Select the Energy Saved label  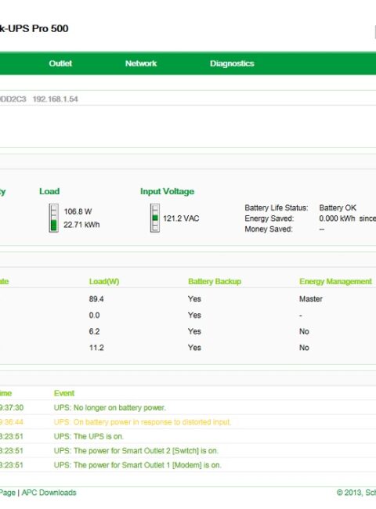tap(269, 218)
